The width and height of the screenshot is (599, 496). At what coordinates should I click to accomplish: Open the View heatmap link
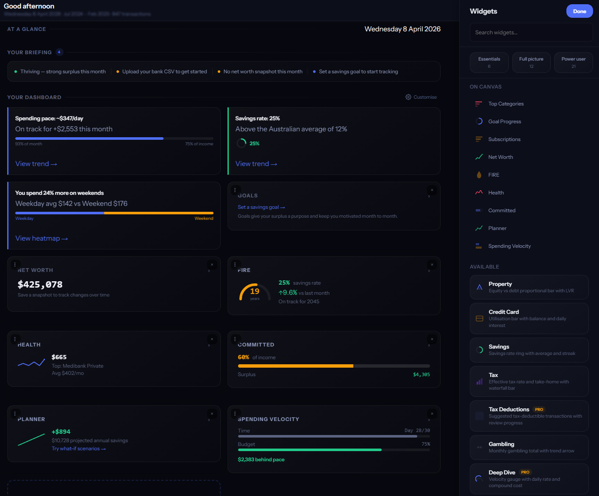42,238
